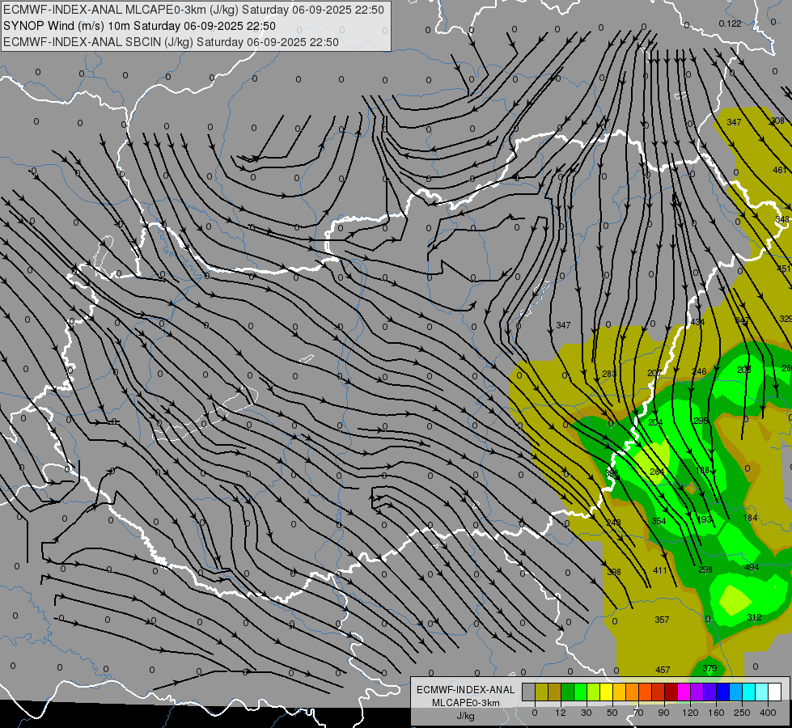This screenshot has height=728, width=792.
Task: Select the orange legend swatch before 70
Action: pos(633,692)
